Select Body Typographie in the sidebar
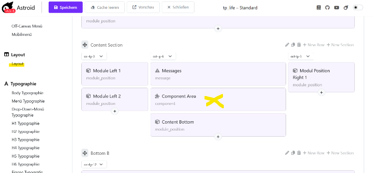374x173 pixels. [x=28, y=93]
